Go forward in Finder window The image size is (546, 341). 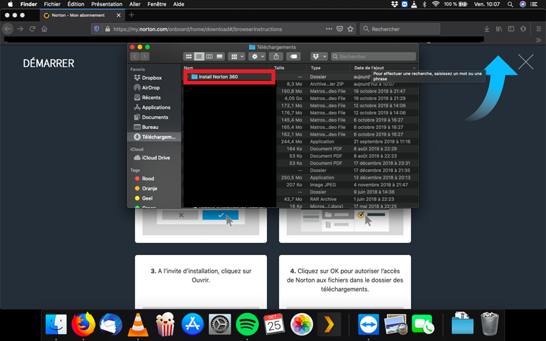click(x=145, y=57)
